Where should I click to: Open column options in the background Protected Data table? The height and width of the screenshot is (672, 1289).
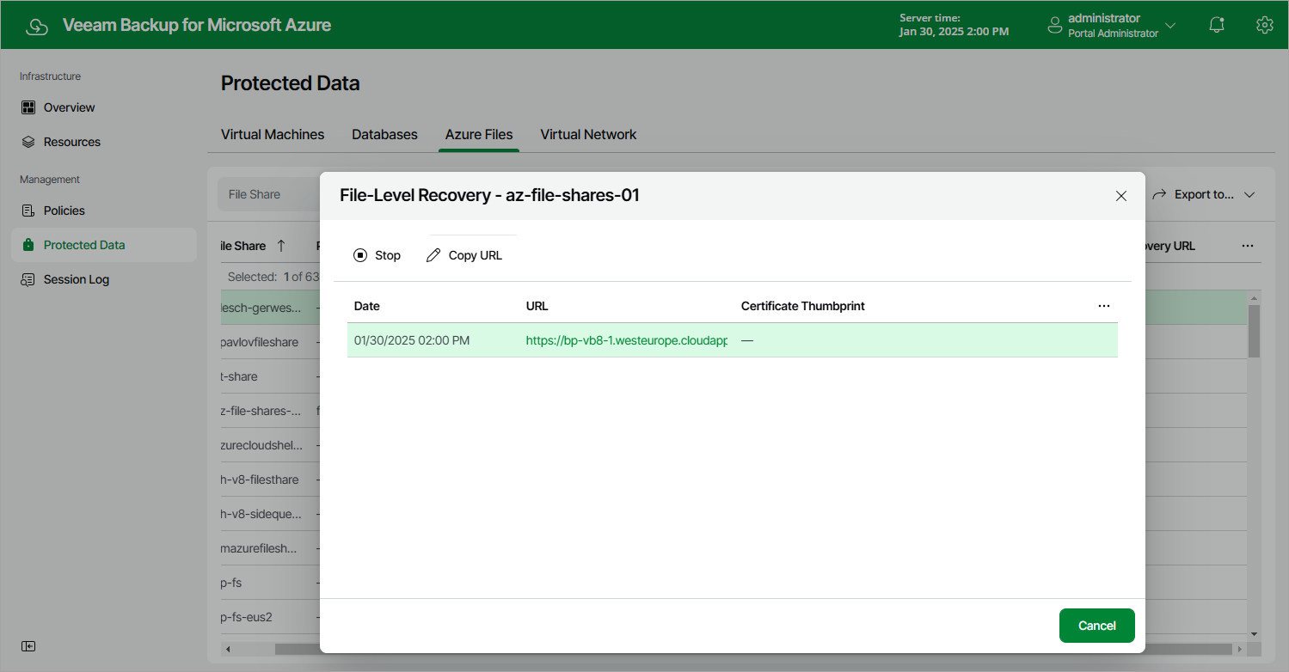[x=1248, y=246]
